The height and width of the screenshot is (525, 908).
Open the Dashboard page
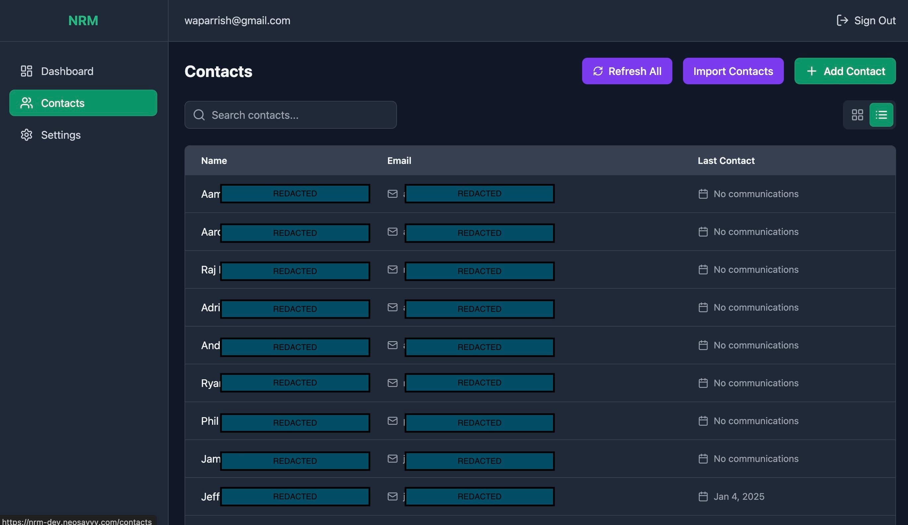click(67, 71)
